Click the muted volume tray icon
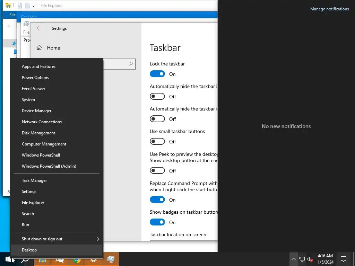355x266 pixels. click(x=310, y=259)
